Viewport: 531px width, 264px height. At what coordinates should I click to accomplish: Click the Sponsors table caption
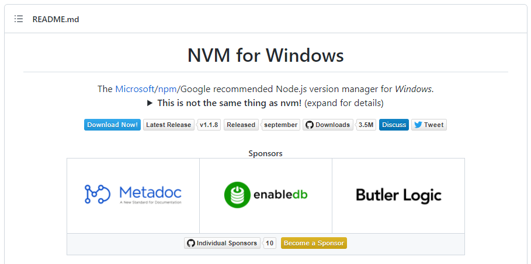[x=265, y=153]
